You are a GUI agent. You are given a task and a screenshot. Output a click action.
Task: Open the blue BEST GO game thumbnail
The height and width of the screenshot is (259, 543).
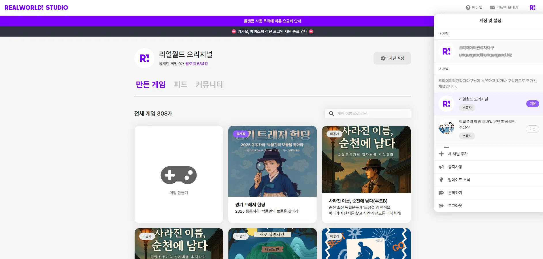pyautogui.click(x=366, y=244)
